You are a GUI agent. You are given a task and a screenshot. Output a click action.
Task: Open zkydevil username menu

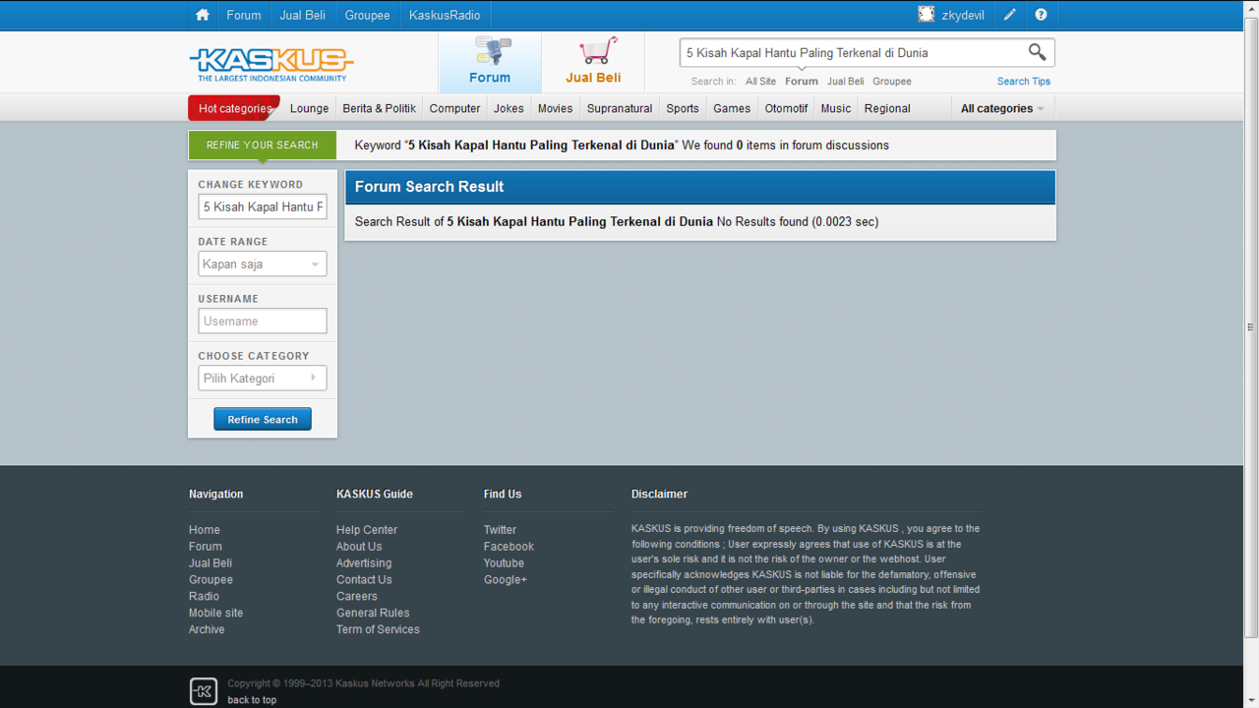tap(963, 15)
